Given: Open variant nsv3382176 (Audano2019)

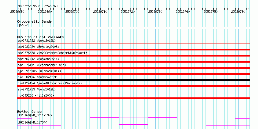Looking at the screenshot, I should point(37,77).
